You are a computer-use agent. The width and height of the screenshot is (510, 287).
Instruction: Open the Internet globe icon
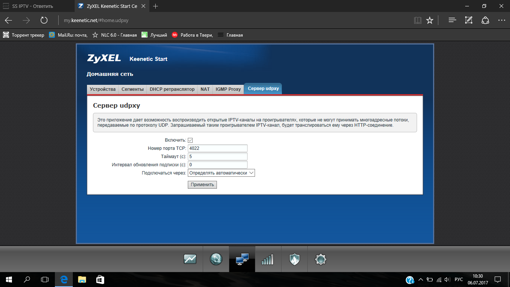coord(216,259)
